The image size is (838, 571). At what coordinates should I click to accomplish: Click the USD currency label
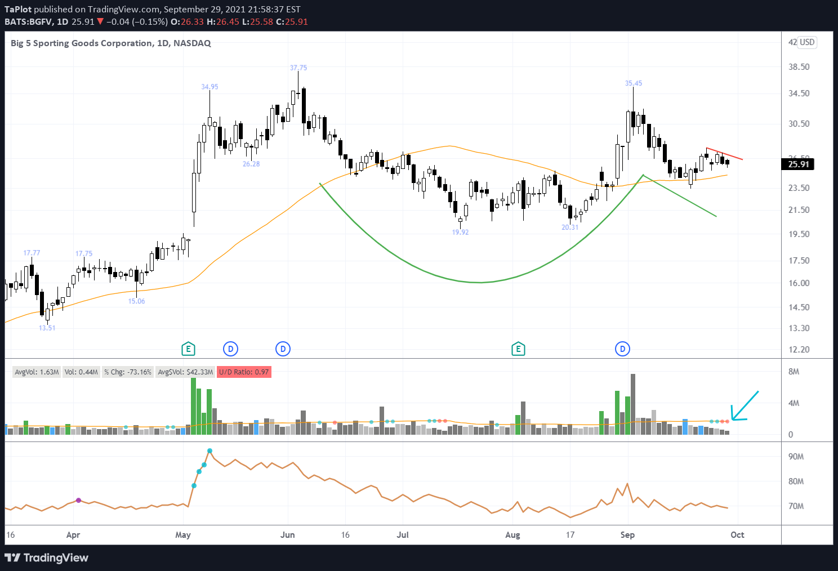click(808, 42)
